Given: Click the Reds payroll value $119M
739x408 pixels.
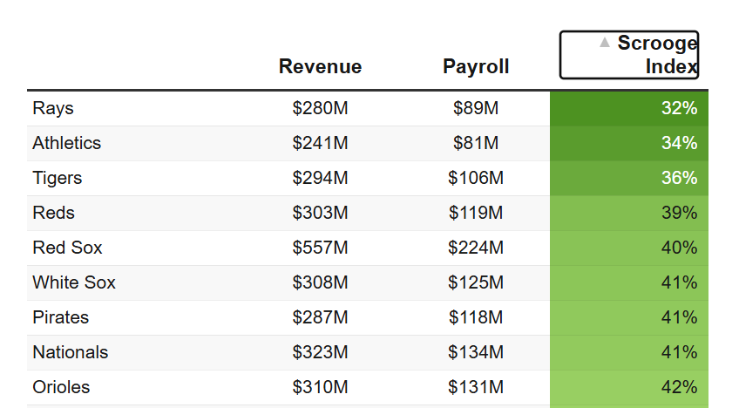Looking at the screenshot, I should point(476,214).
